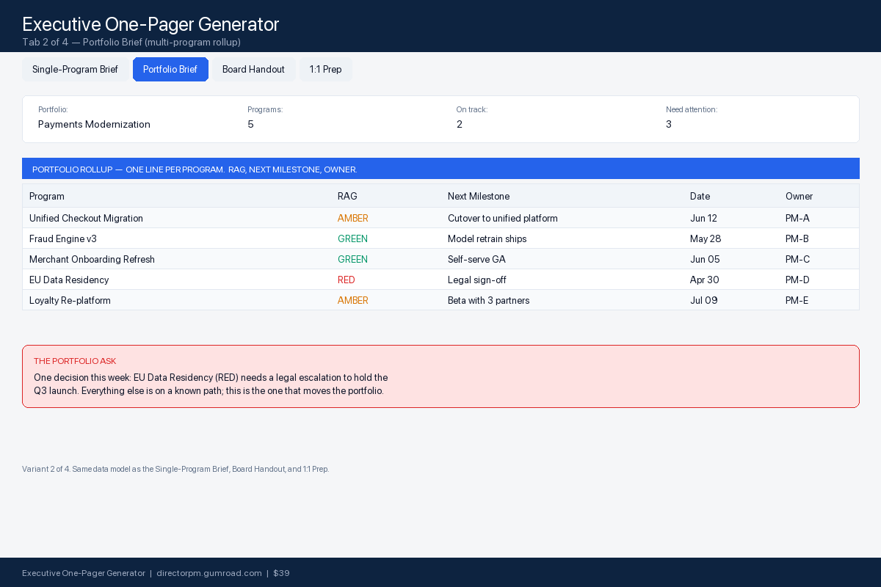Click the GREEN status for Merchant Onboarding Refresh
Viewport: 881px width, 587px height.
click(x=352, y=260)
